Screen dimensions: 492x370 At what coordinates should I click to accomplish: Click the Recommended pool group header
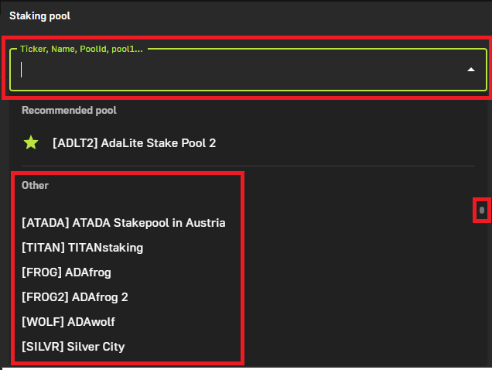click(x=69, y=110)
